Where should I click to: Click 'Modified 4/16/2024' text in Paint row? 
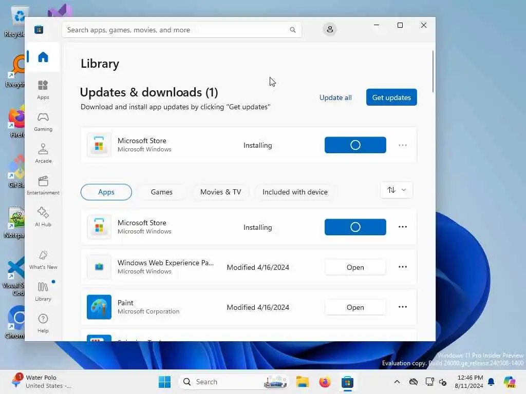258,307
